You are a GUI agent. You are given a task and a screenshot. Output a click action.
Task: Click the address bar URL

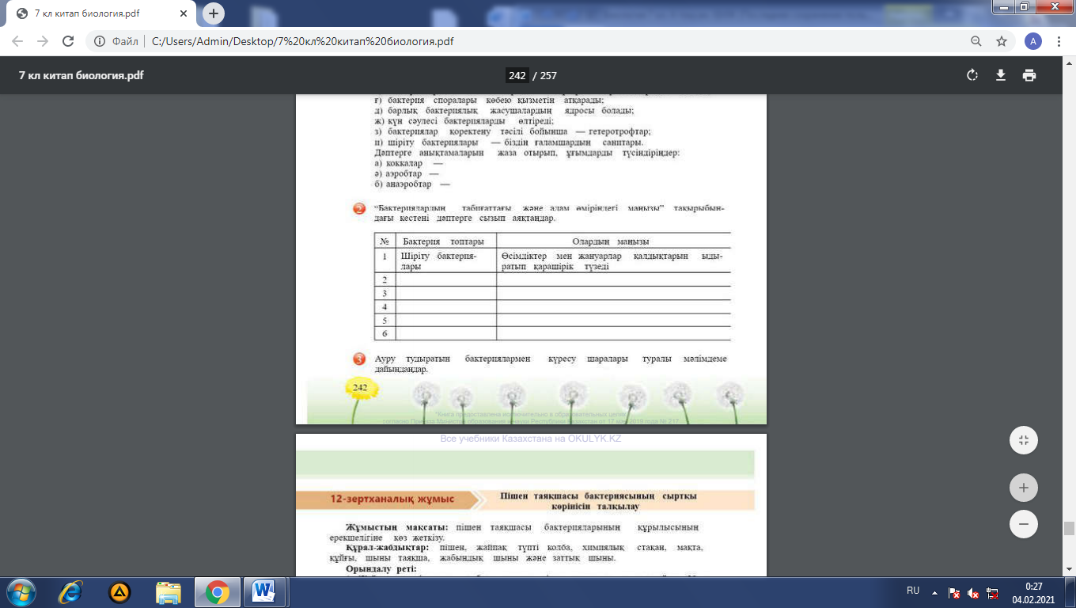(303, 42)
